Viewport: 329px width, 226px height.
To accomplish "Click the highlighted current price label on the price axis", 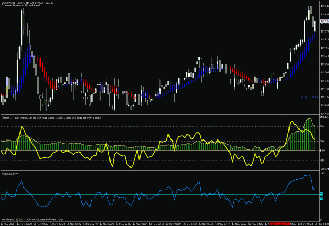I will [324, 21].
